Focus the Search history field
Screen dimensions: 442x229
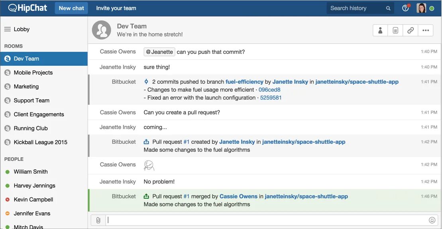pos(361,8)
